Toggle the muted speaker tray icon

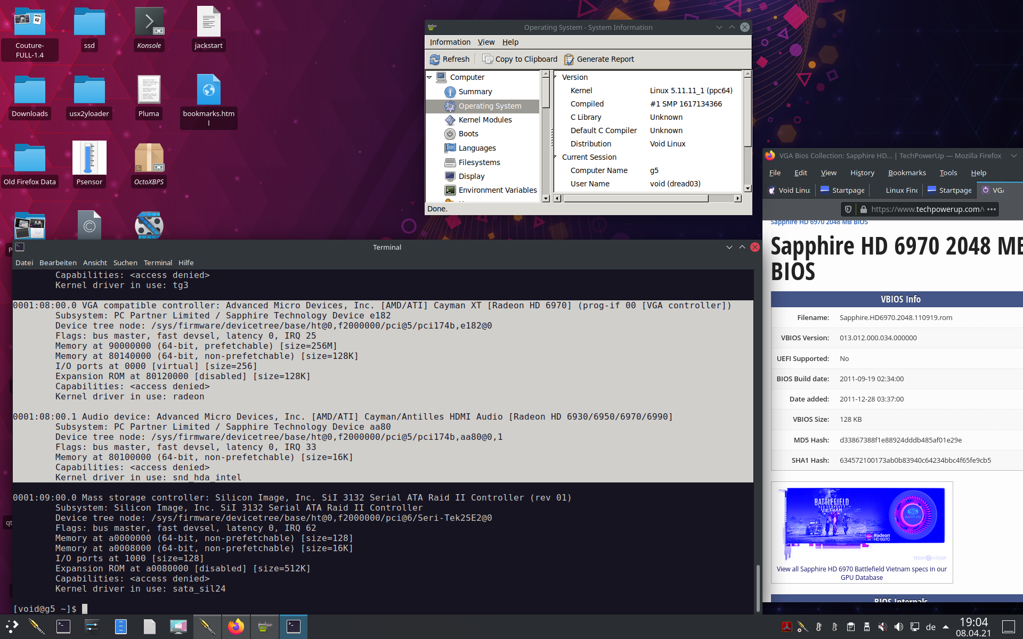(883, 627)
